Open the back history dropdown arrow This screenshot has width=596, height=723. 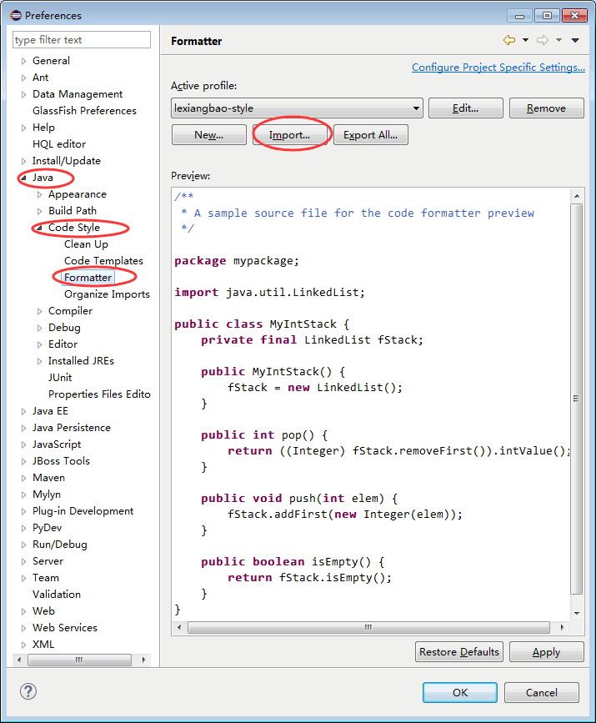tap(525, 40)
